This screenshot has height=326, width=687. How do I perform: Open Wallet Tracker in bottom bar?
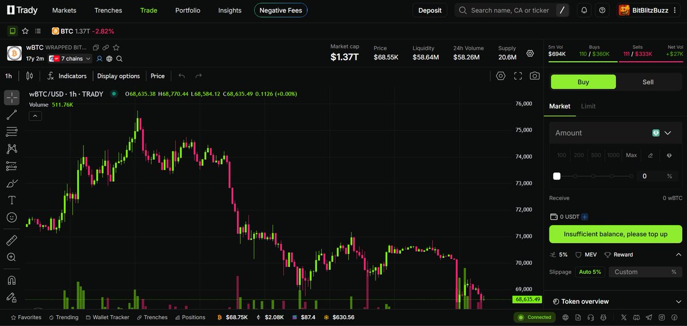click(107, 317)
